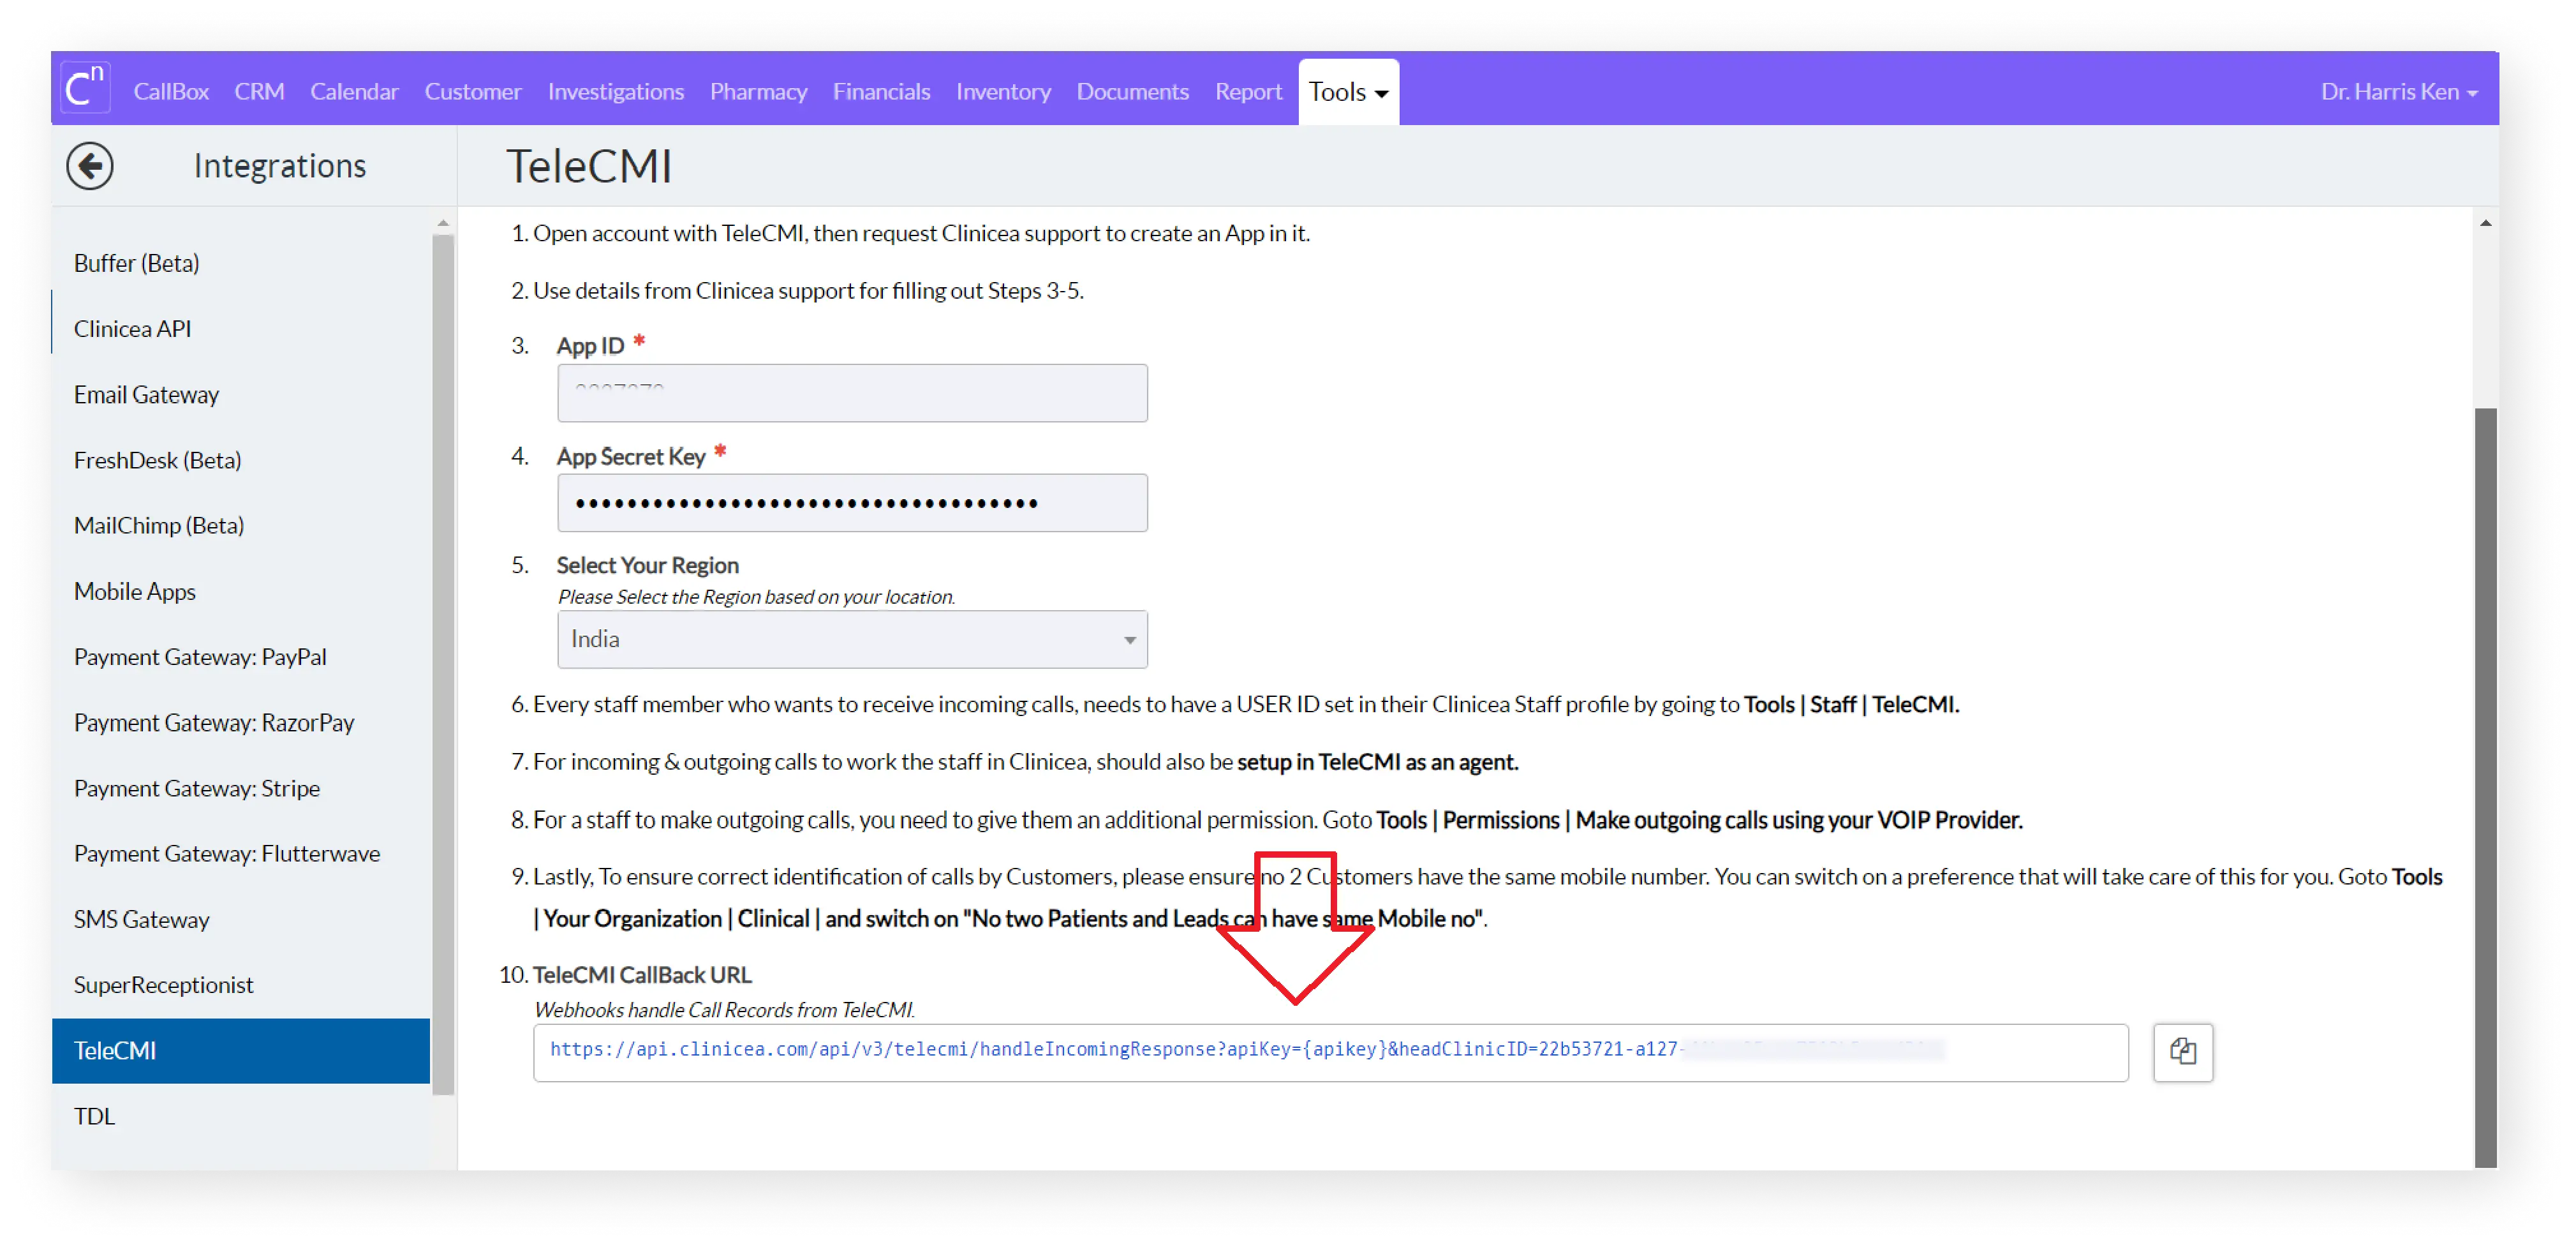
Task: Click the 'App Secret Key' label
Action: pos(631,456)
